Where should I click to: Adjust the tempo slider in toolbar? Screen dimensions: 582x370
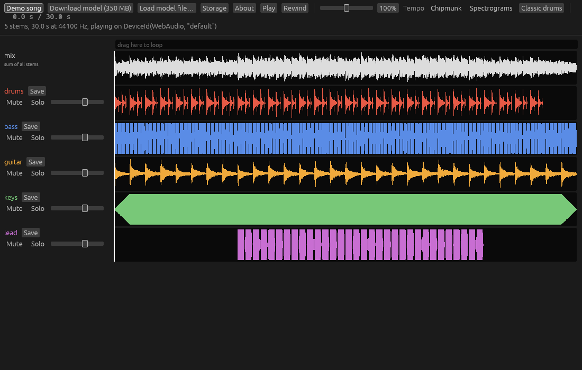[x=347, y=8]
